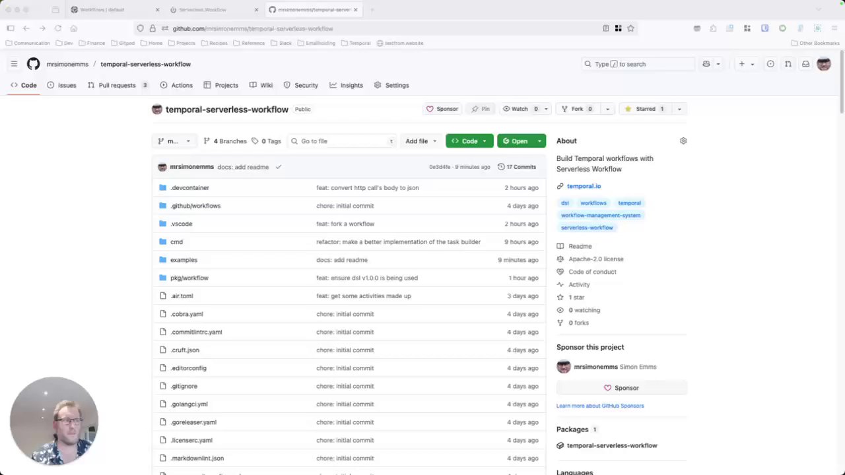Open the user avatar menu
Viewport: 845px width, 475px height.
click(824, 64)
